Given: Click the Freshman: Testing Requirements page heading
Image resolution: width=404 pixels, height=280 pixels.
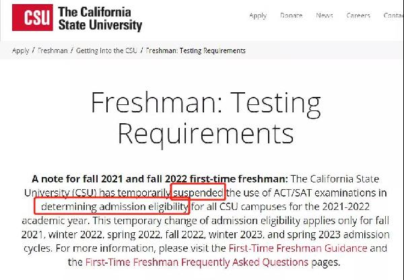Looking at the screenshot, I should pos(205,118).
